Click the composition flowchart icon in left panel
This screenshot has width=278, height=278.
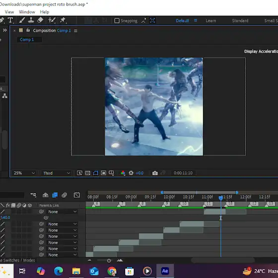pos(4,96)
